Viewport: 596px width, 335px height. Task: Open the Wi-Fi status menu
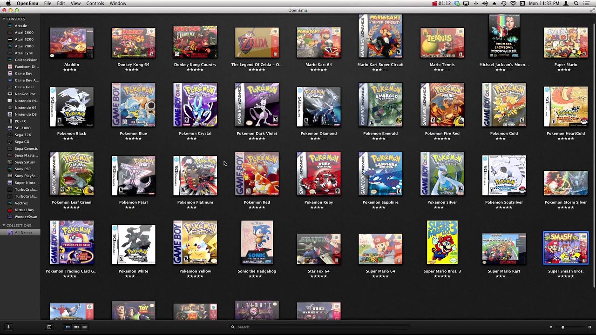513,3
